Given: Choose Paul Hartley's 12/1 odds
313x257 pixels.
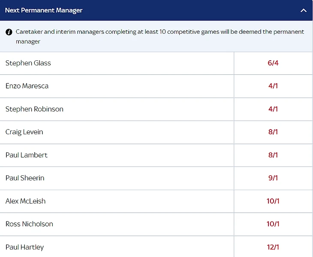Looking at the screenshot, I should coord(273,247).
